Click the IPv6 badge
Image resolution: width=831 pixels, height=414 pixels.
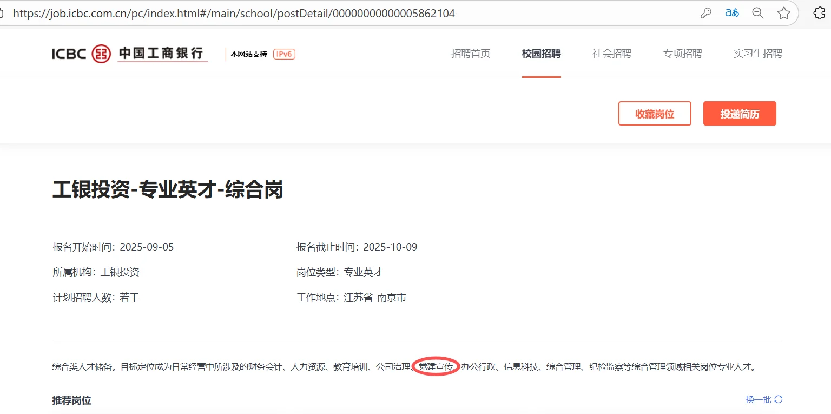click(x=284, y=54)
